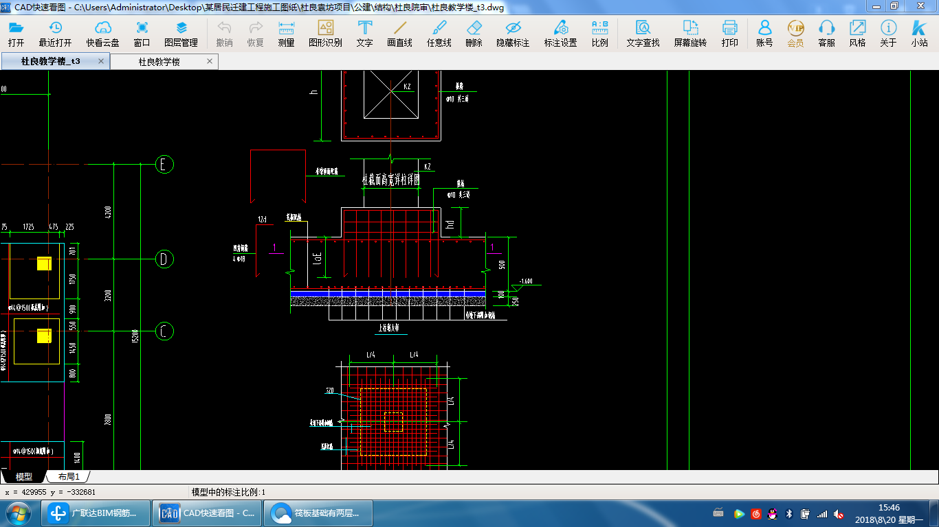Click the QQ penguin tray icon
This screenshot has width=939, height=527.
pos(772,513)
